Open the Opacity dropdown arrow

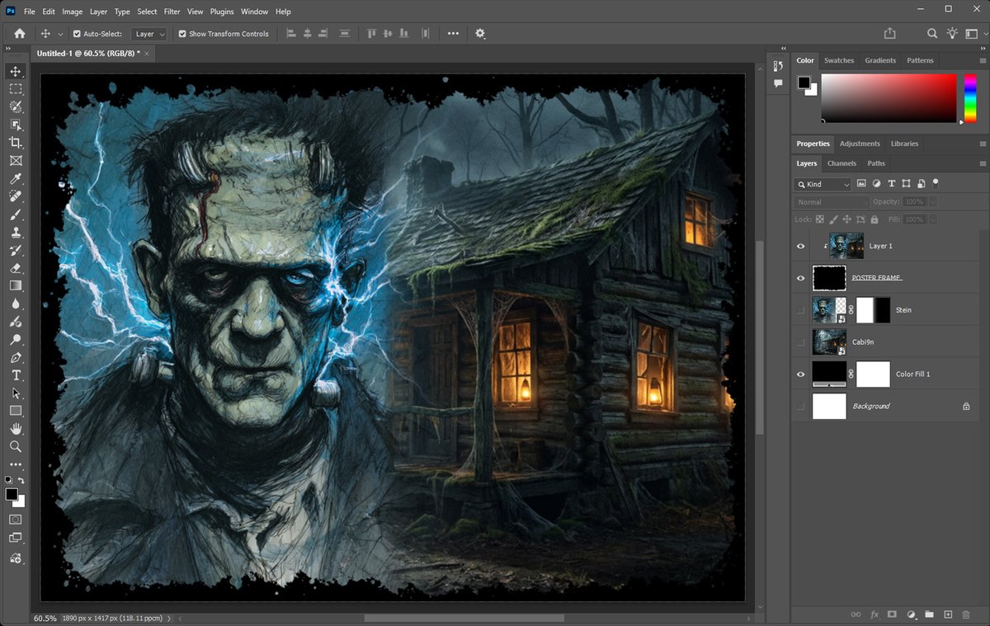point(932,202)
